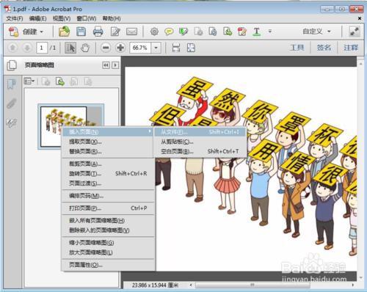Open the 工具 pane
This screenshot has height=292, width=367.
297,48
